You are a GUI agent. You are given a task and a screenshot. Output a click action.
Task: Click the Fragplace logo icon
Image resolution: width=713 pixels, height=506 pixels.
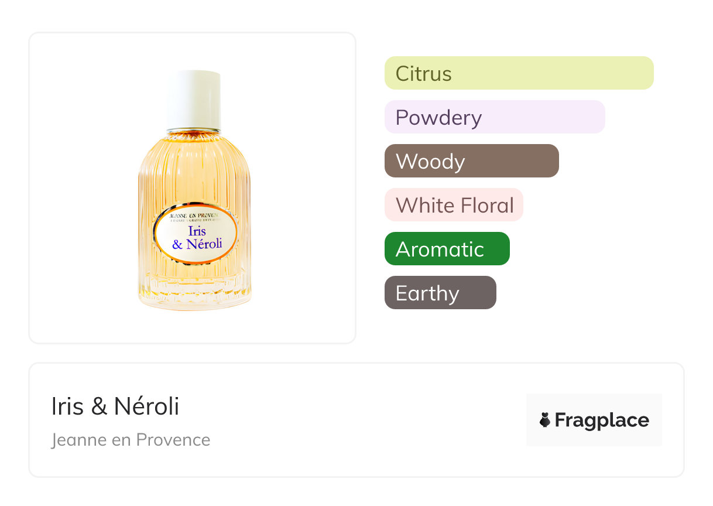pos(545,420)
